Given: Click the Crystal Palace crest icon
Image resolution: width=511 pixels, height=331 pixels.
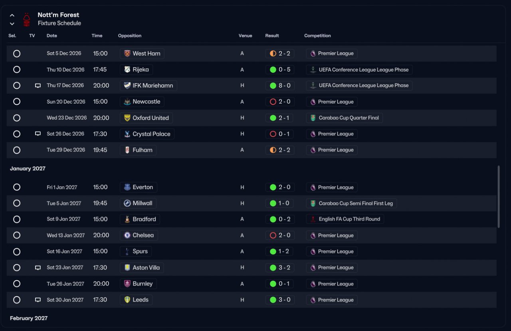Looking at the screenshot, I should 127,134.
